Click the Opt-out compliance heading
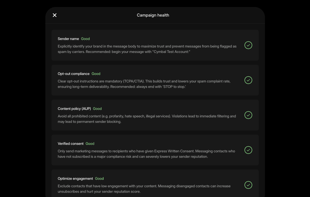Viewport: 310px width, 197px height. pos(74,74)
